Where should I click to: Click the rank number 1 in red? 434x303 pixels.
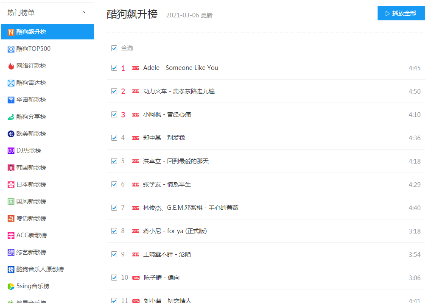pos(123,68)
